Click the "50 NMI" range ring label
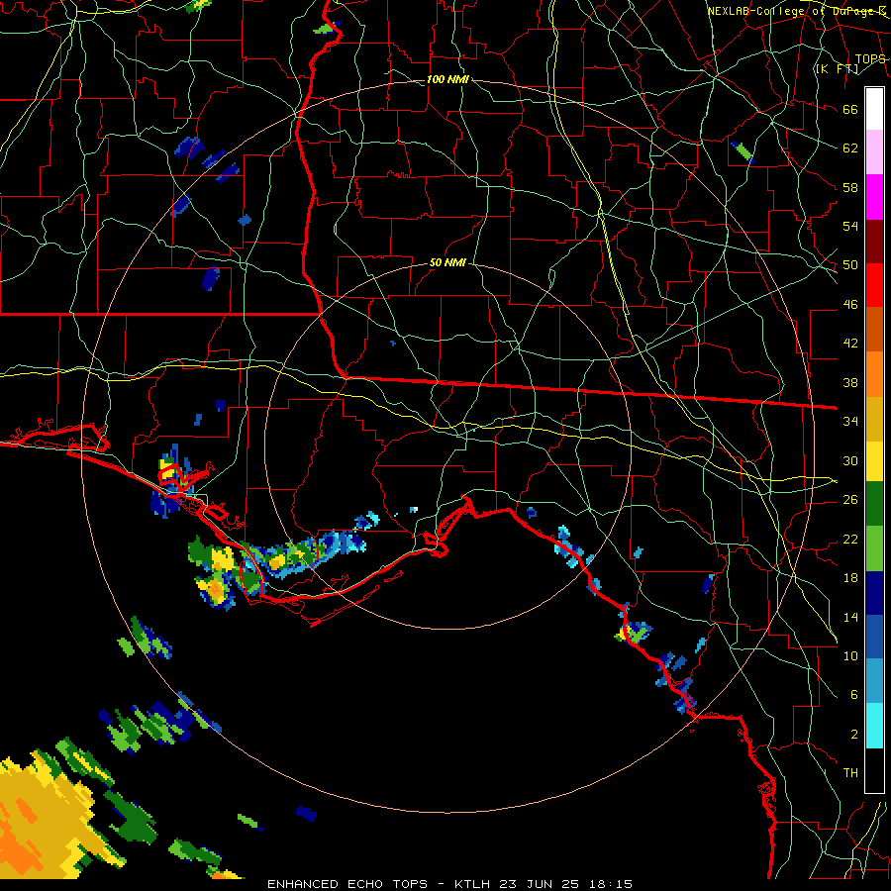The width and height of the screenshot is (891, 891). 447,262
